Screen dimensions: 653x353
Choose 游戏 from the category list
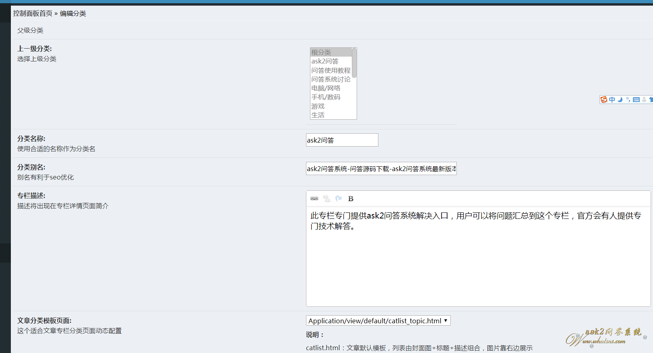pyautogui.click(x=318, y=106)
